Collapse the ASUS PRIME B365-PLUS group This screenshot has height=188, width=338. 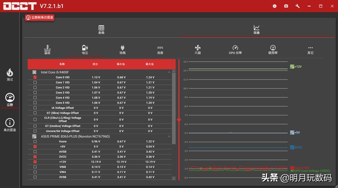[x=169, y=137]
